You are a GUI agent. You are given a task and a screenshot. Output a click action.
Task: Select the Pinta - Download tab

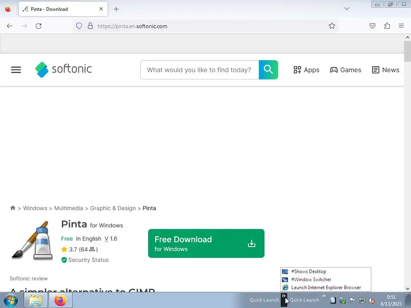coord(63,9)
